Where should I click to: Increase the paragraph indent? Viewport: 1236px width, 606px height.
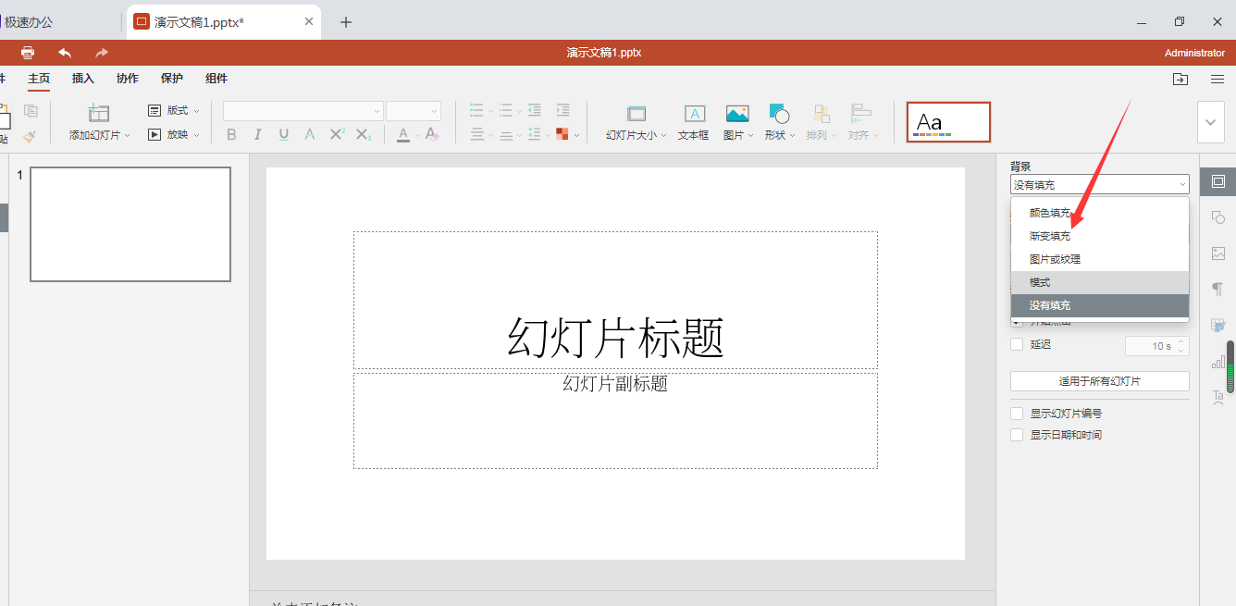pos(562,110)
